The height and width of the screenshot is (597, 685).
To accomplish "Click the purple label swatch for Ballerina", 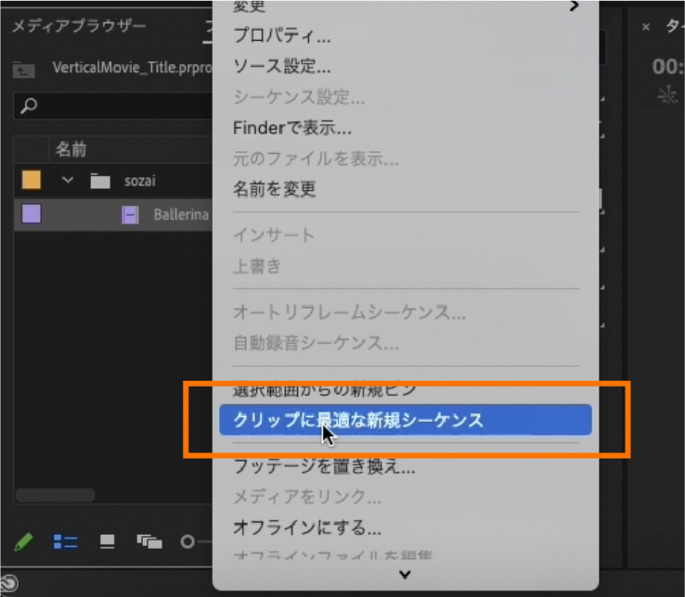I will (x=32, y=214).
